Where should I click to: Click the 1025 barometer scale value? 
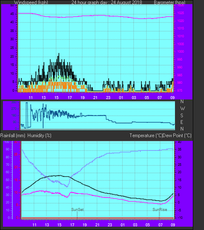181,13
